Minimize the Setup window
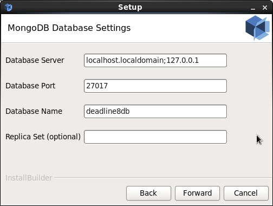The image size is (273, 206). [253, 8]
